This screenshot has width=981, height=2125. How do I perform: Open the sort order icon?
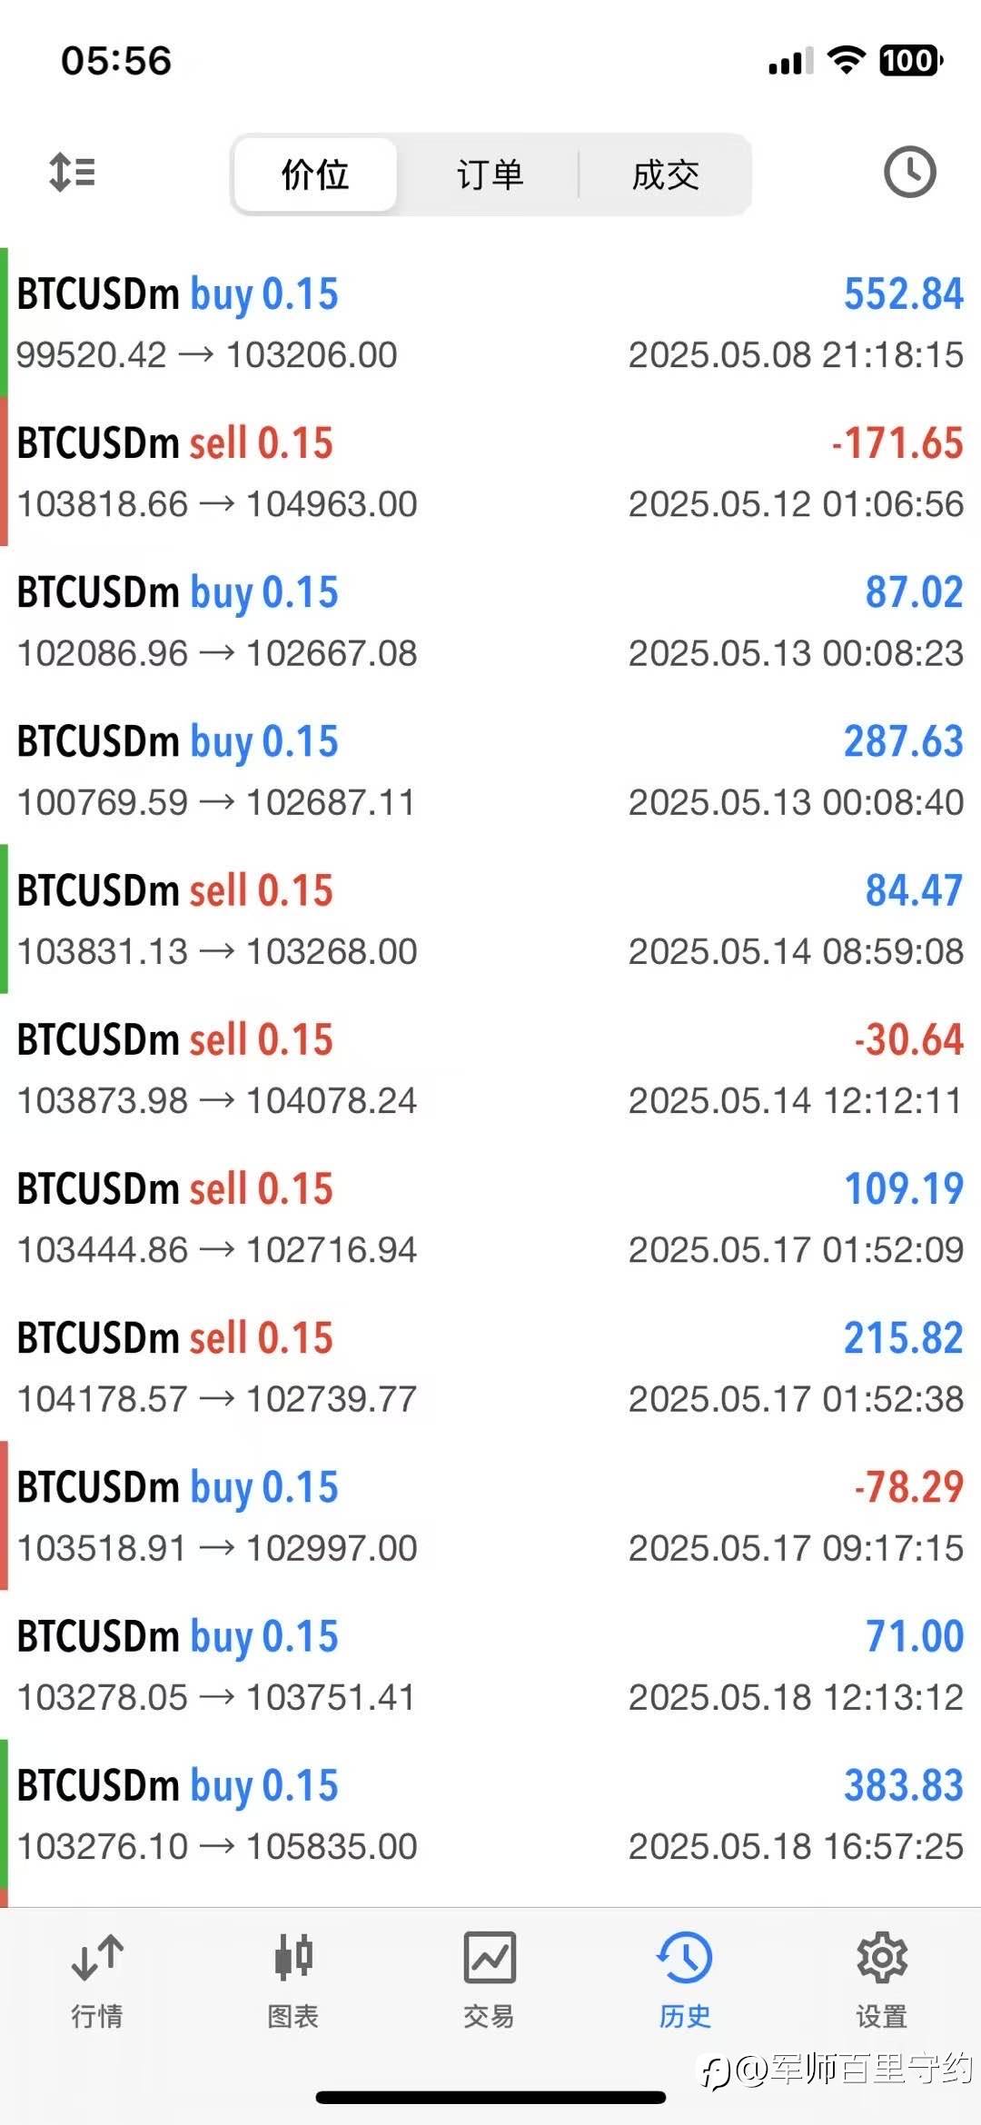point(72,173)
